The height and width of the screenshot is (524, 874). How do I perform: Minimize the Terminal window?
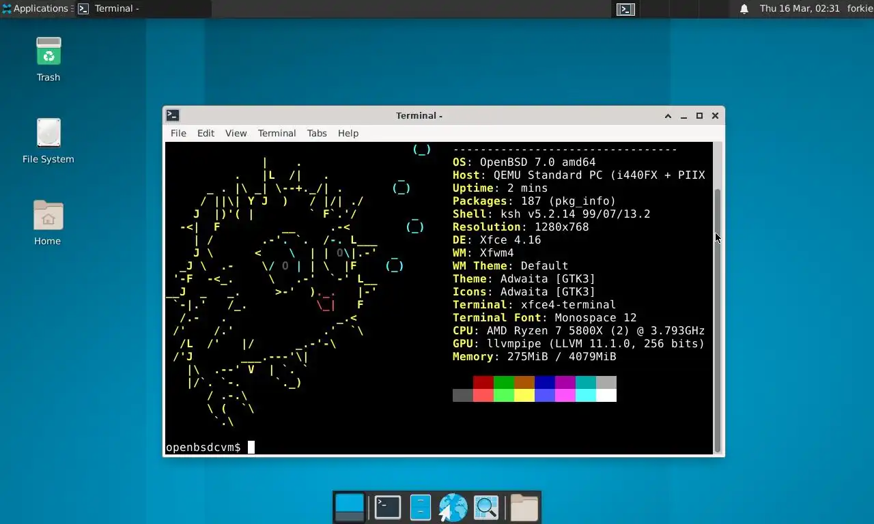(x=683, y=116)
